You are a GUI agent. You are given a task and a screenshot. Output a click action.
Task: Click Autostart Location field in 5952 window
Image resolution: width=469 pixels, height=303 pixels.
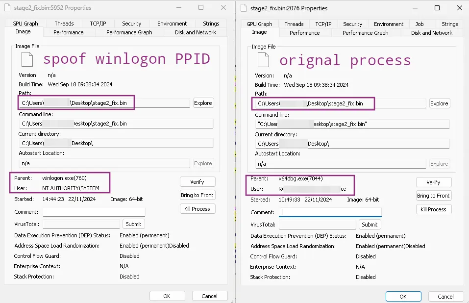104,163
